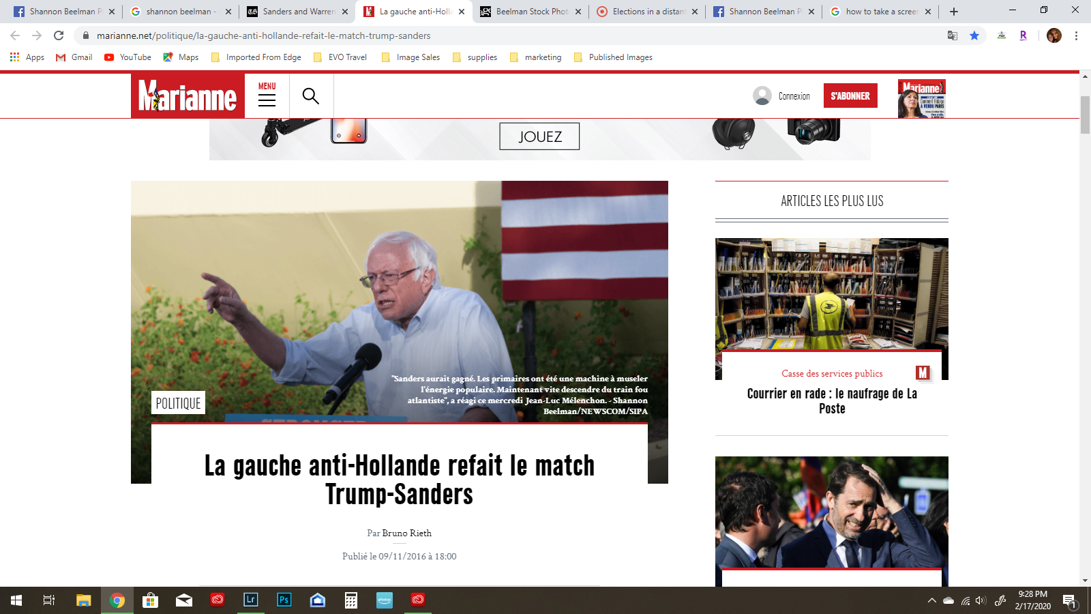Open Chrome three-dot menu
1091x614 pixels.
[1076, 35]
